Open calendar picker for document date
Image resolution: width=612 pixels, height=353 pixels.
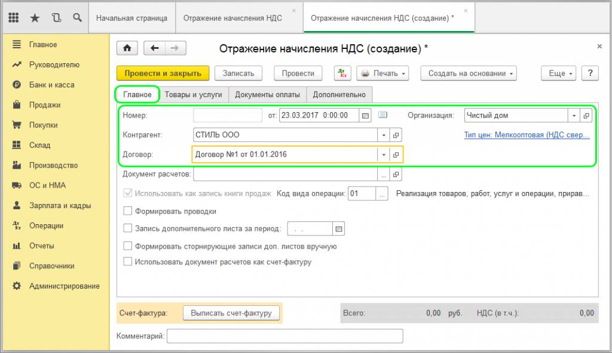[x=365, y=115]
